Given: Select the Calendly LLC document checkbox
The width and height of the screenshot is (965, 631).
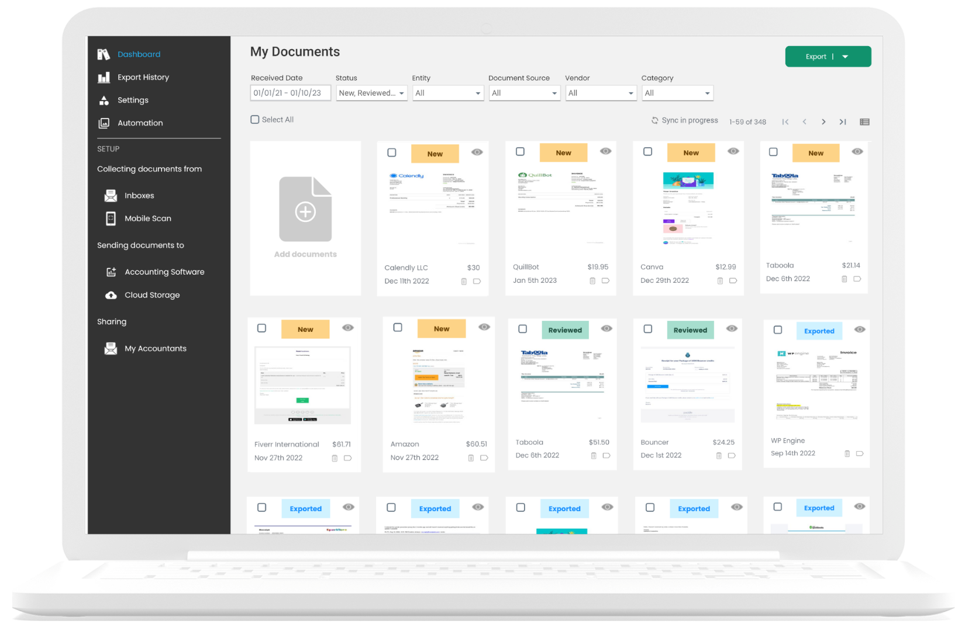Looking at the screenshot, I should click(392, 152).
